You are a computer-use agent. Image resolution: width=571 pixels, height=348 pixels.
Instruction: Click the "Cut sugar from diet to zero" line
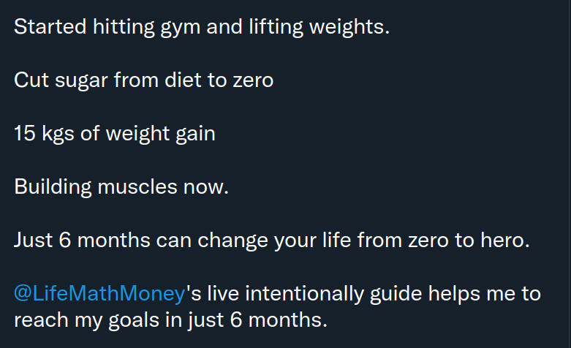tap(143, 80)
